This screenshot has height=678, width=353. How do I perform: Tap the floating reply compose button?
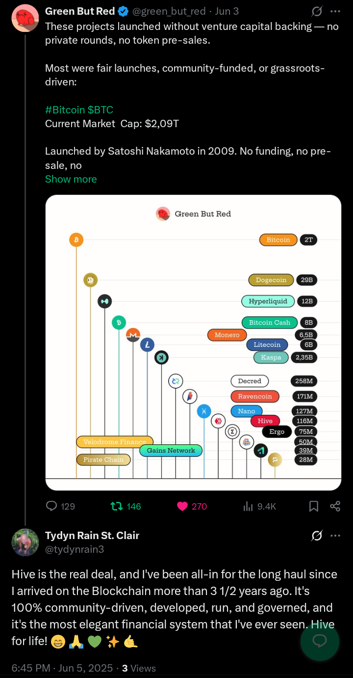pos(320,641)
